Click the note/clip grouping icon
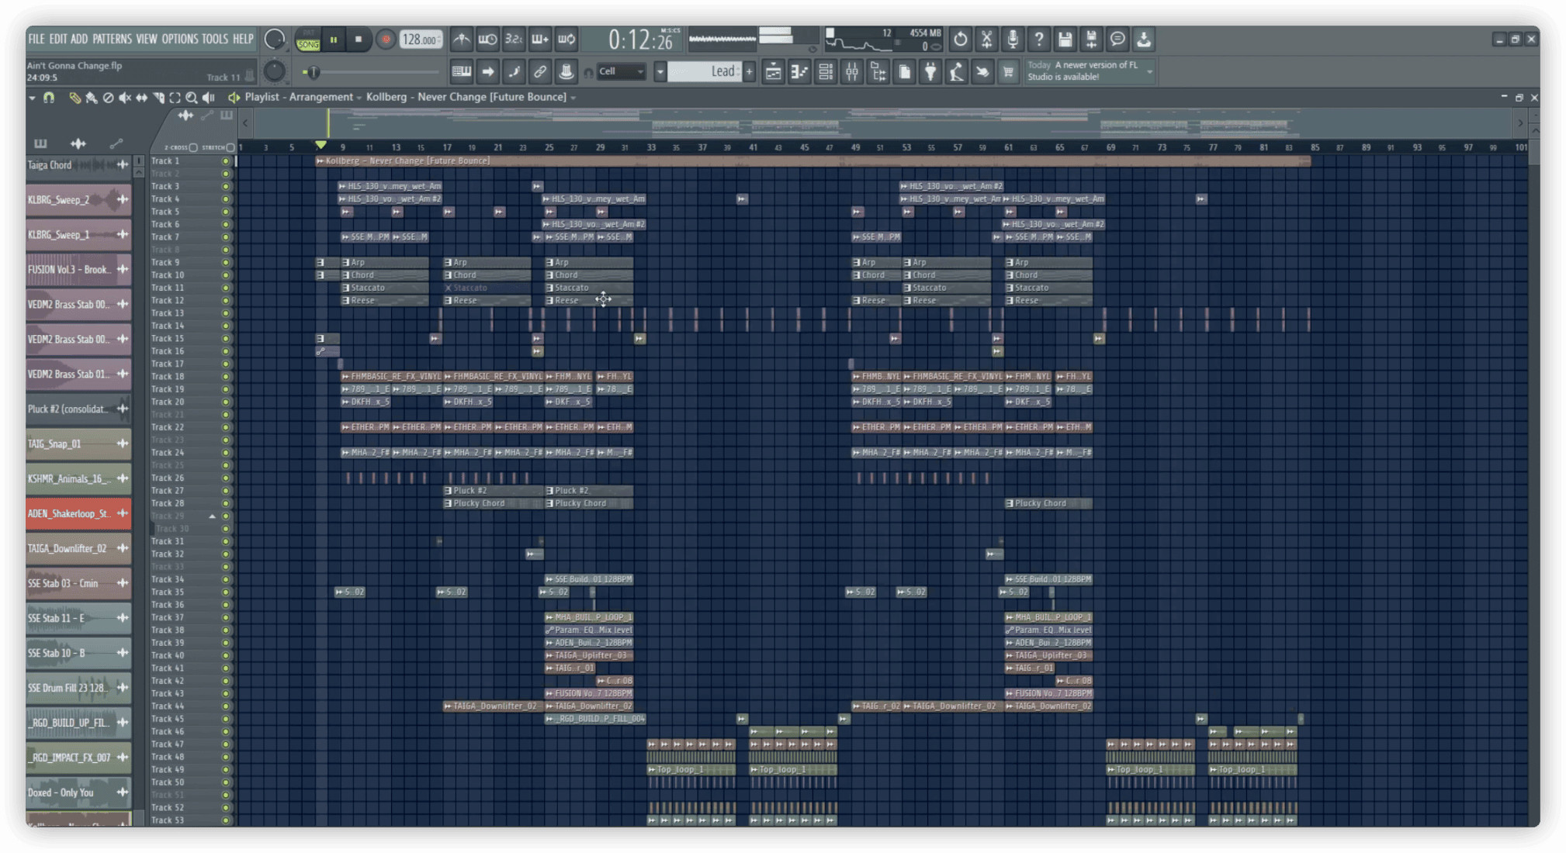The width and height of the screenshot is (1566, 853). 566,72
